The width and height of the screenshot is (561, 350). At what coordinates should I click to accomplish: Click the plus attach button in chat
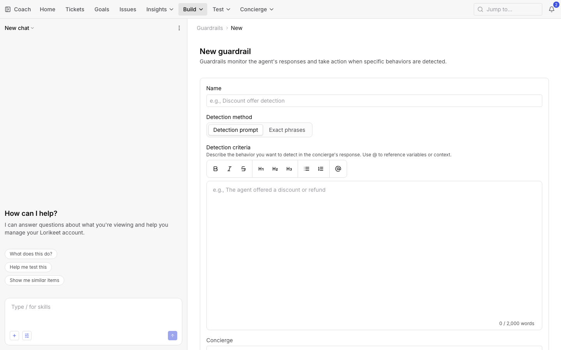(14, 336)
